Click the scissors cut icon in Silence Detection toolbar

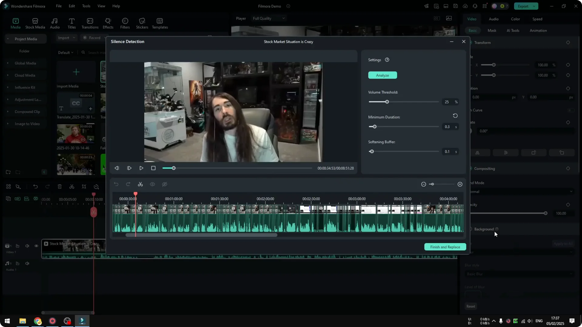[x=140, y=184]
